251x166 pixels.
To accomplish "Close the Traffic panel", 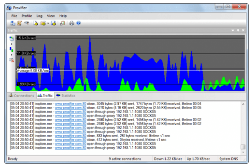I will pyautogui.click(x=243, y=30).
